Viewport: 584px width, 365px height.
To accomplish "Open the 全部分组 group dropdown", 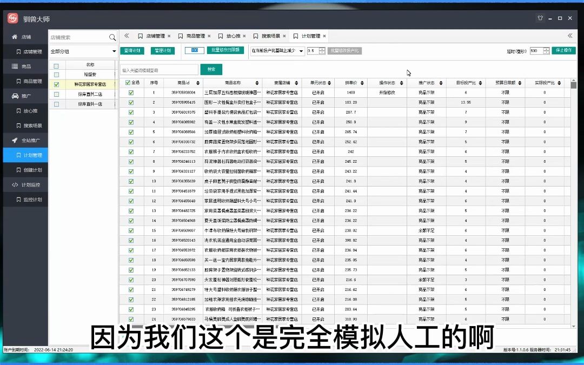I will tap(83, 51).
